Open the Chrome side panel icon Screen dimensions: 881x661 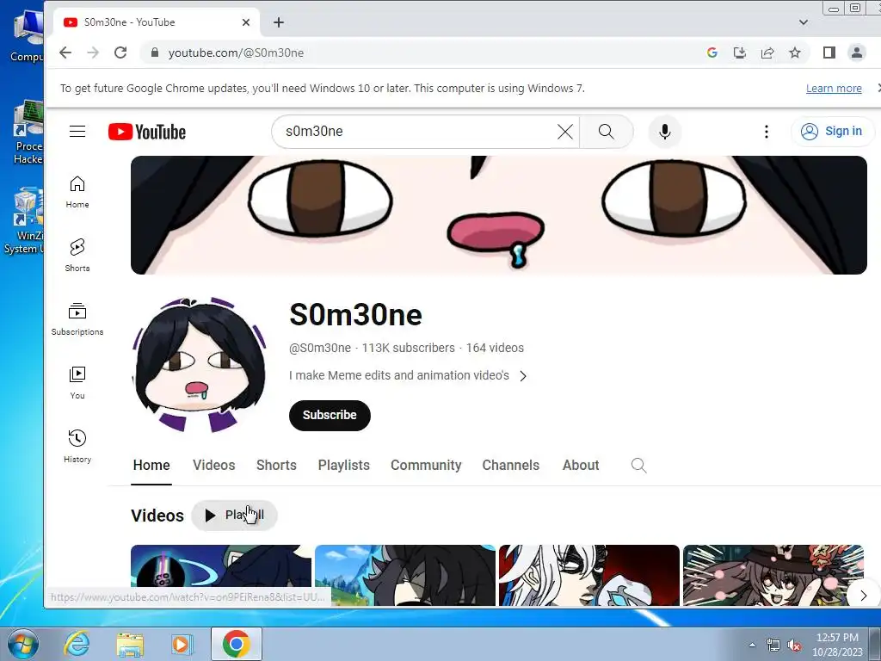coord(829,53)
